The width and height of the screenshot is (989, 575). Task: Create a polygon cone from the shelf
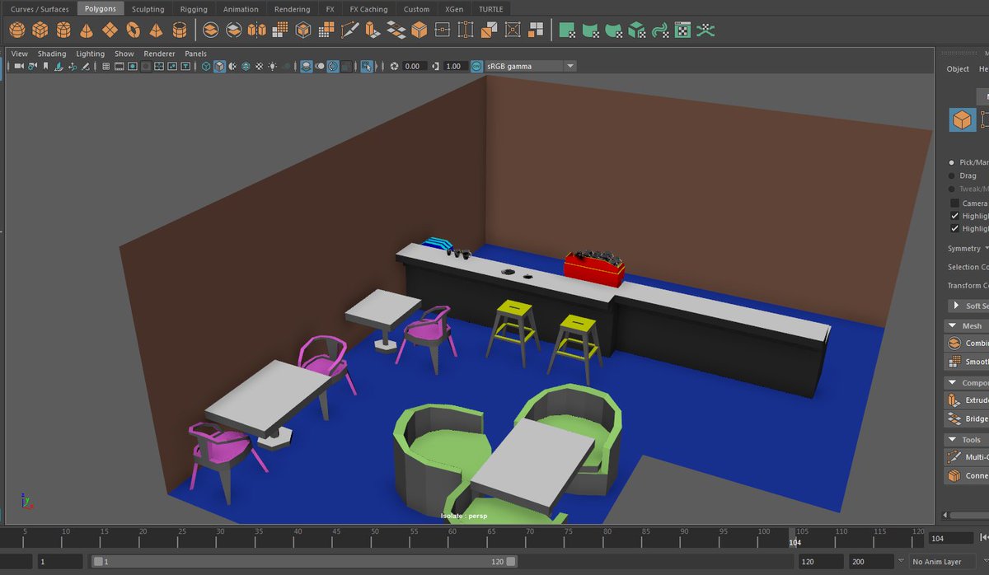pyautogui.click(x=87, y=30)
